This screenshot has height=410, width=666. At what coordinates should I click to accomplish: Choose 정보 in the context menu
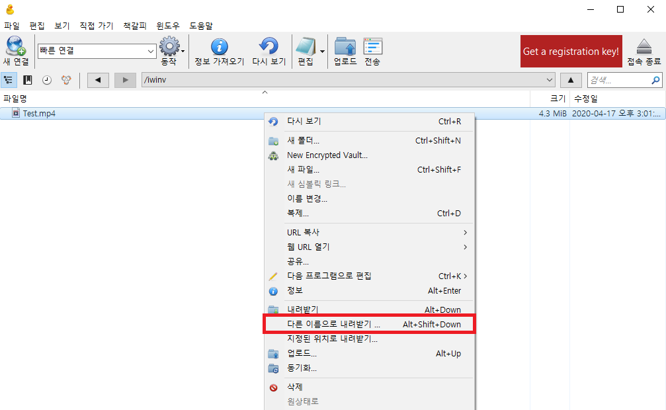(369, 290)
